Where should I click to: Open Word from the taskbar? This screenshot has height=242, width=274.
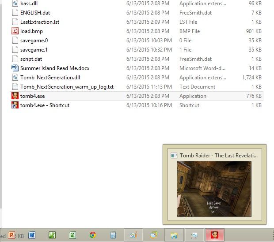(32, 235)
